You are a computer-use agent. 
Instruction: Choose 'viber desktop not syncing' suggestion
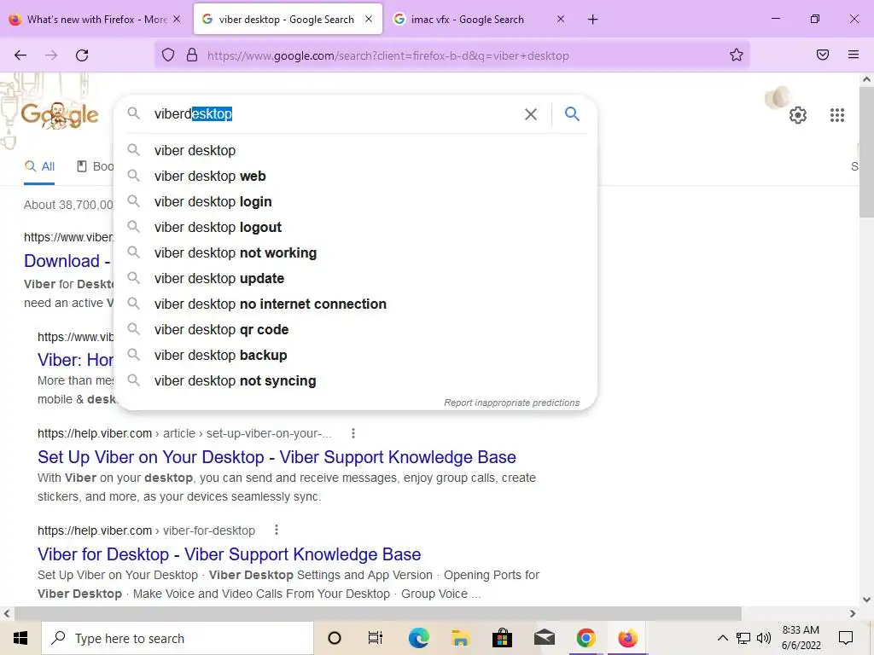point(355,381)
